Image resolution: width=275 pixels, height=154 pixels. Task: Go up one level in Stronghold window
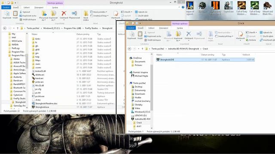pyautogui.click(x=18, y=28)
